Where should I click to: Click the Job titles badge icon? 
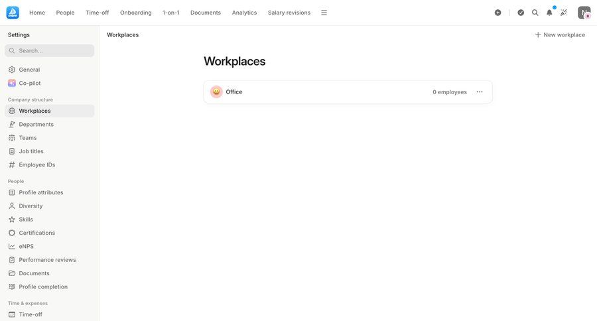pyautogui.click(x=12, y=151)
